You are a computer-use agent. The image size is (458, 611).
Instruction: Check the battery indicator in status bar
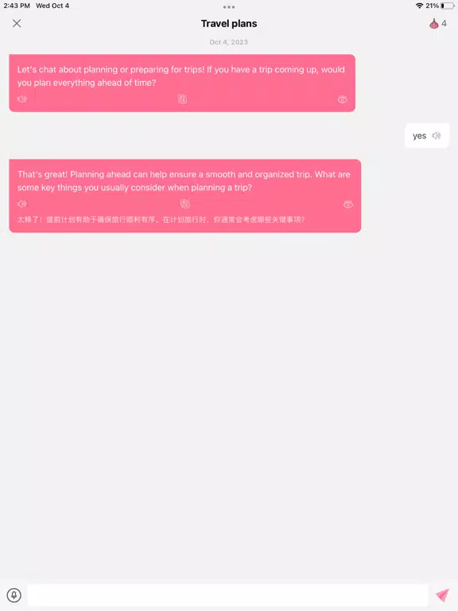pyautogui.click(x=447, y=6)
